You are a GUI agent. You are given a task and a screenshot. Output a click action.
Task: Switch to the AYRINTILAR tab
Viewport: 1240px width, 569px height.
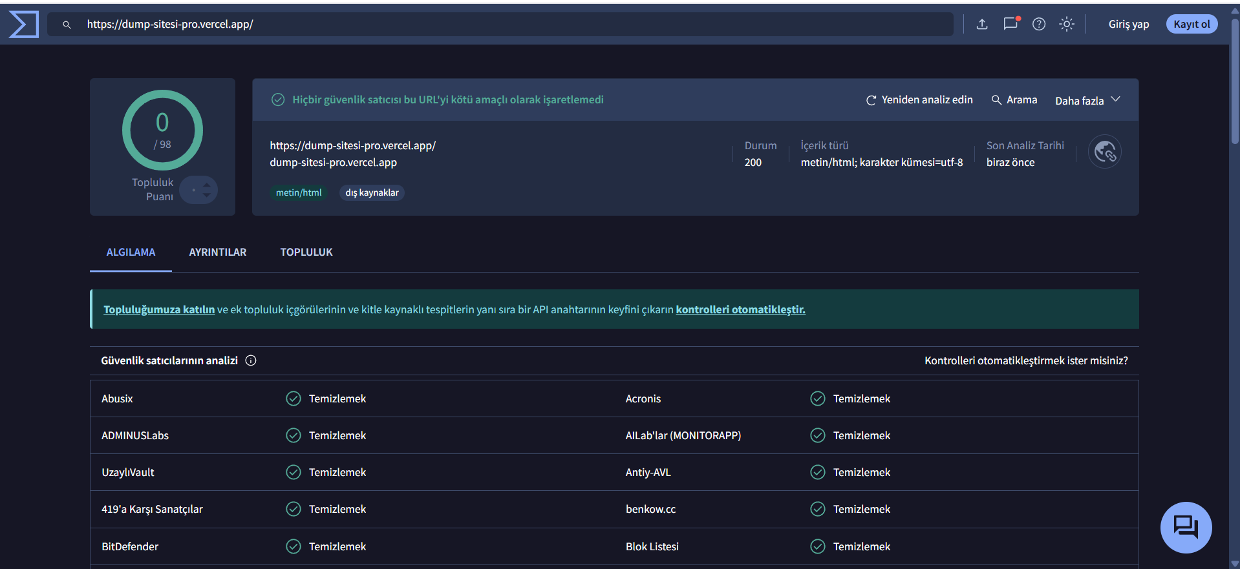[x=218, y=252]
